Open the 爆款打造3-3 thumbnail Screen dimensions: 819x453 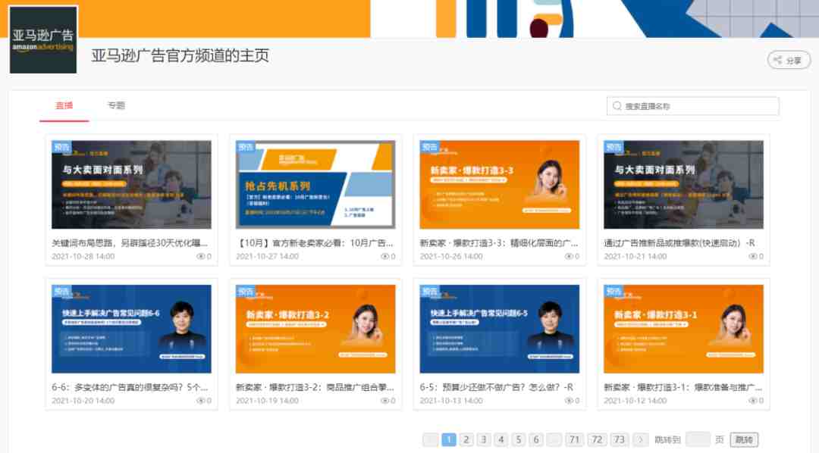pos(499,184)
